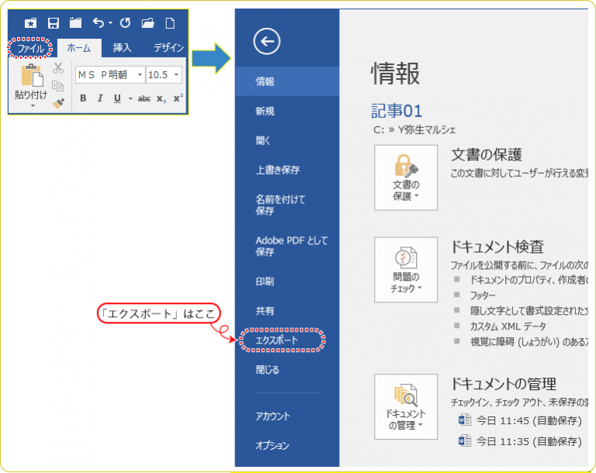Click the Word icon beside 今日 11:35
596x473 pixels.
tap(465, 441)
